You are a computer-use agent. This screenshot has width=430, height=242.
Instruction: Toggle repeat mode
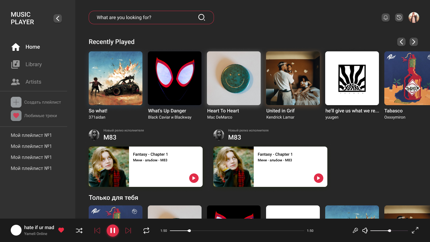(146, 230)
